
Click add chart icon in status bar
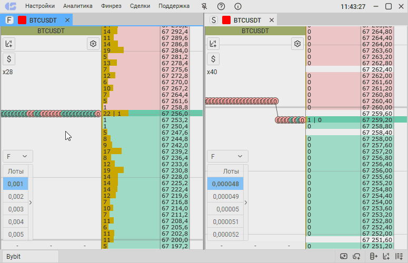(386, 257)
